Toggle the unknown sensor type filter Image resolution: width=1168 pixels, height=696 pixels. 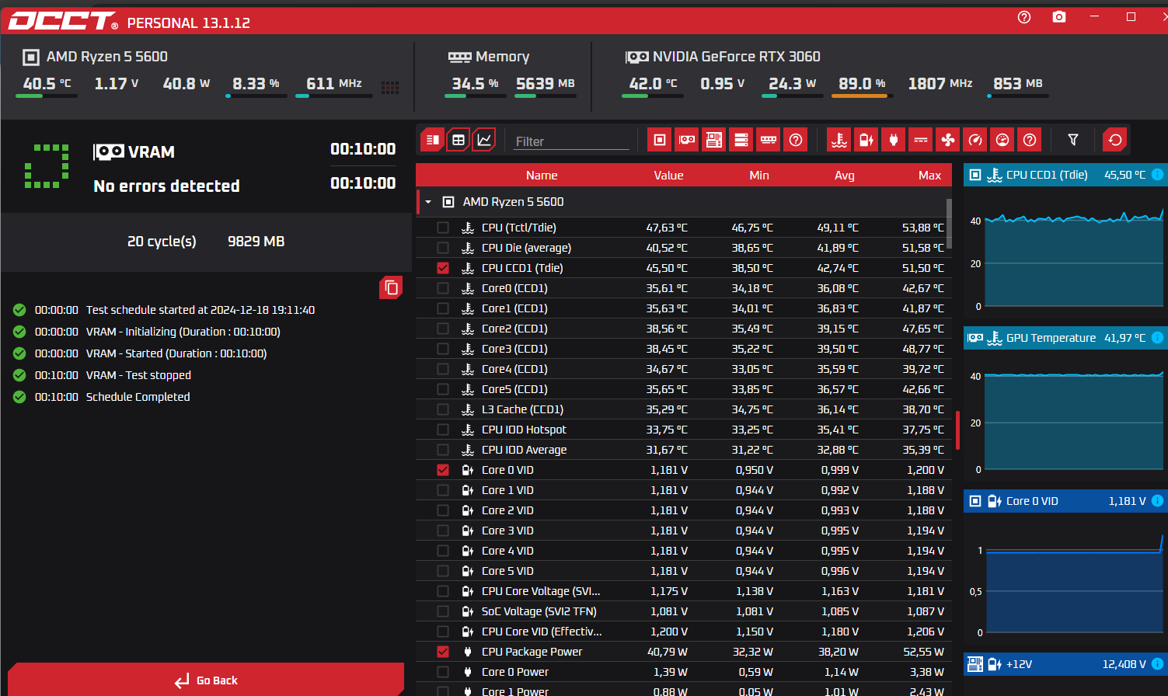pyautogui.click(x=1030, y=140)
